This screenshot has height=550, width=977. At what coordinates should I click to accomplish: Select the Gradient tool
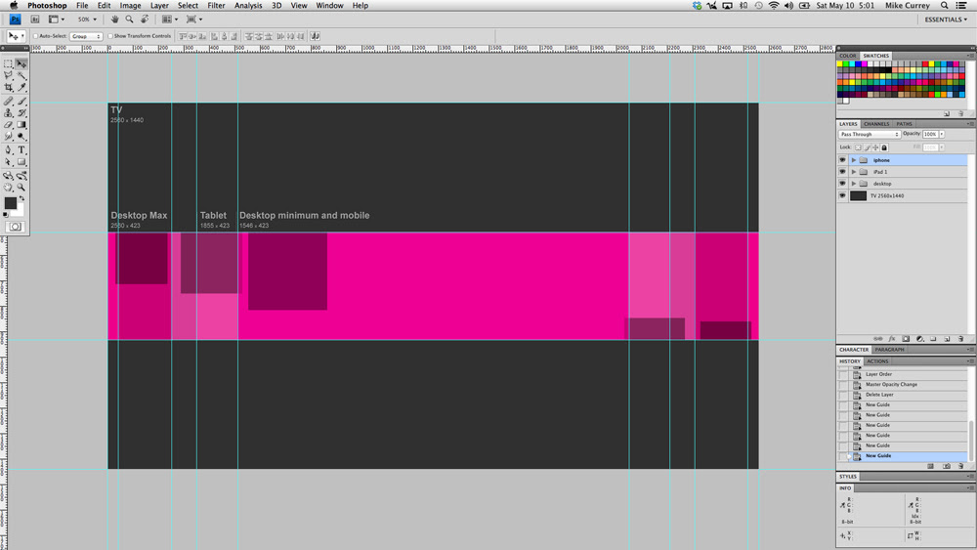tap(21, 125)
